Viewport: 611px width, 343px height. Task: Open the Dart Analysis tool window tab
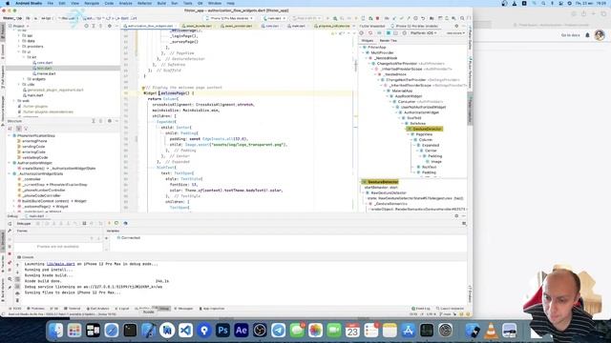pyautogui.click(x=98, y=309)
